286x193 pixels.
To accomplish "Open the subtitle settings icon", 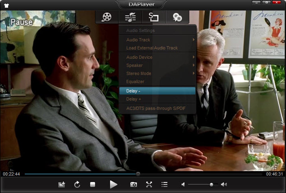I will coord(154,17).
